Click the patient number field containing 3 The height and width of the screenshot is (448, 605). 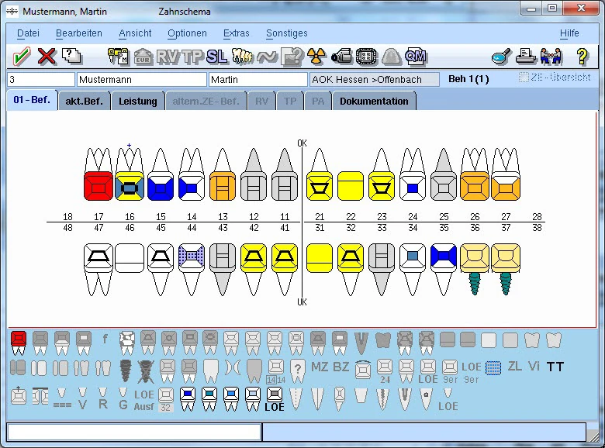click(41, 79)
